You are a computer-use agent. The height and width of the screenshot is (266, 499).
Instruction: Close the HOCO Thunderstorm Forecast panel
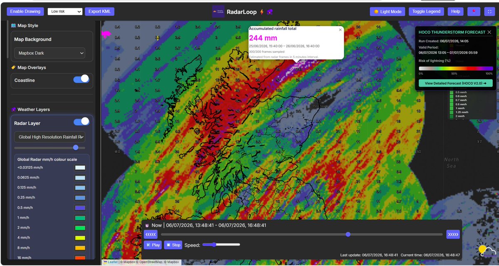click(x=489, y=32)
